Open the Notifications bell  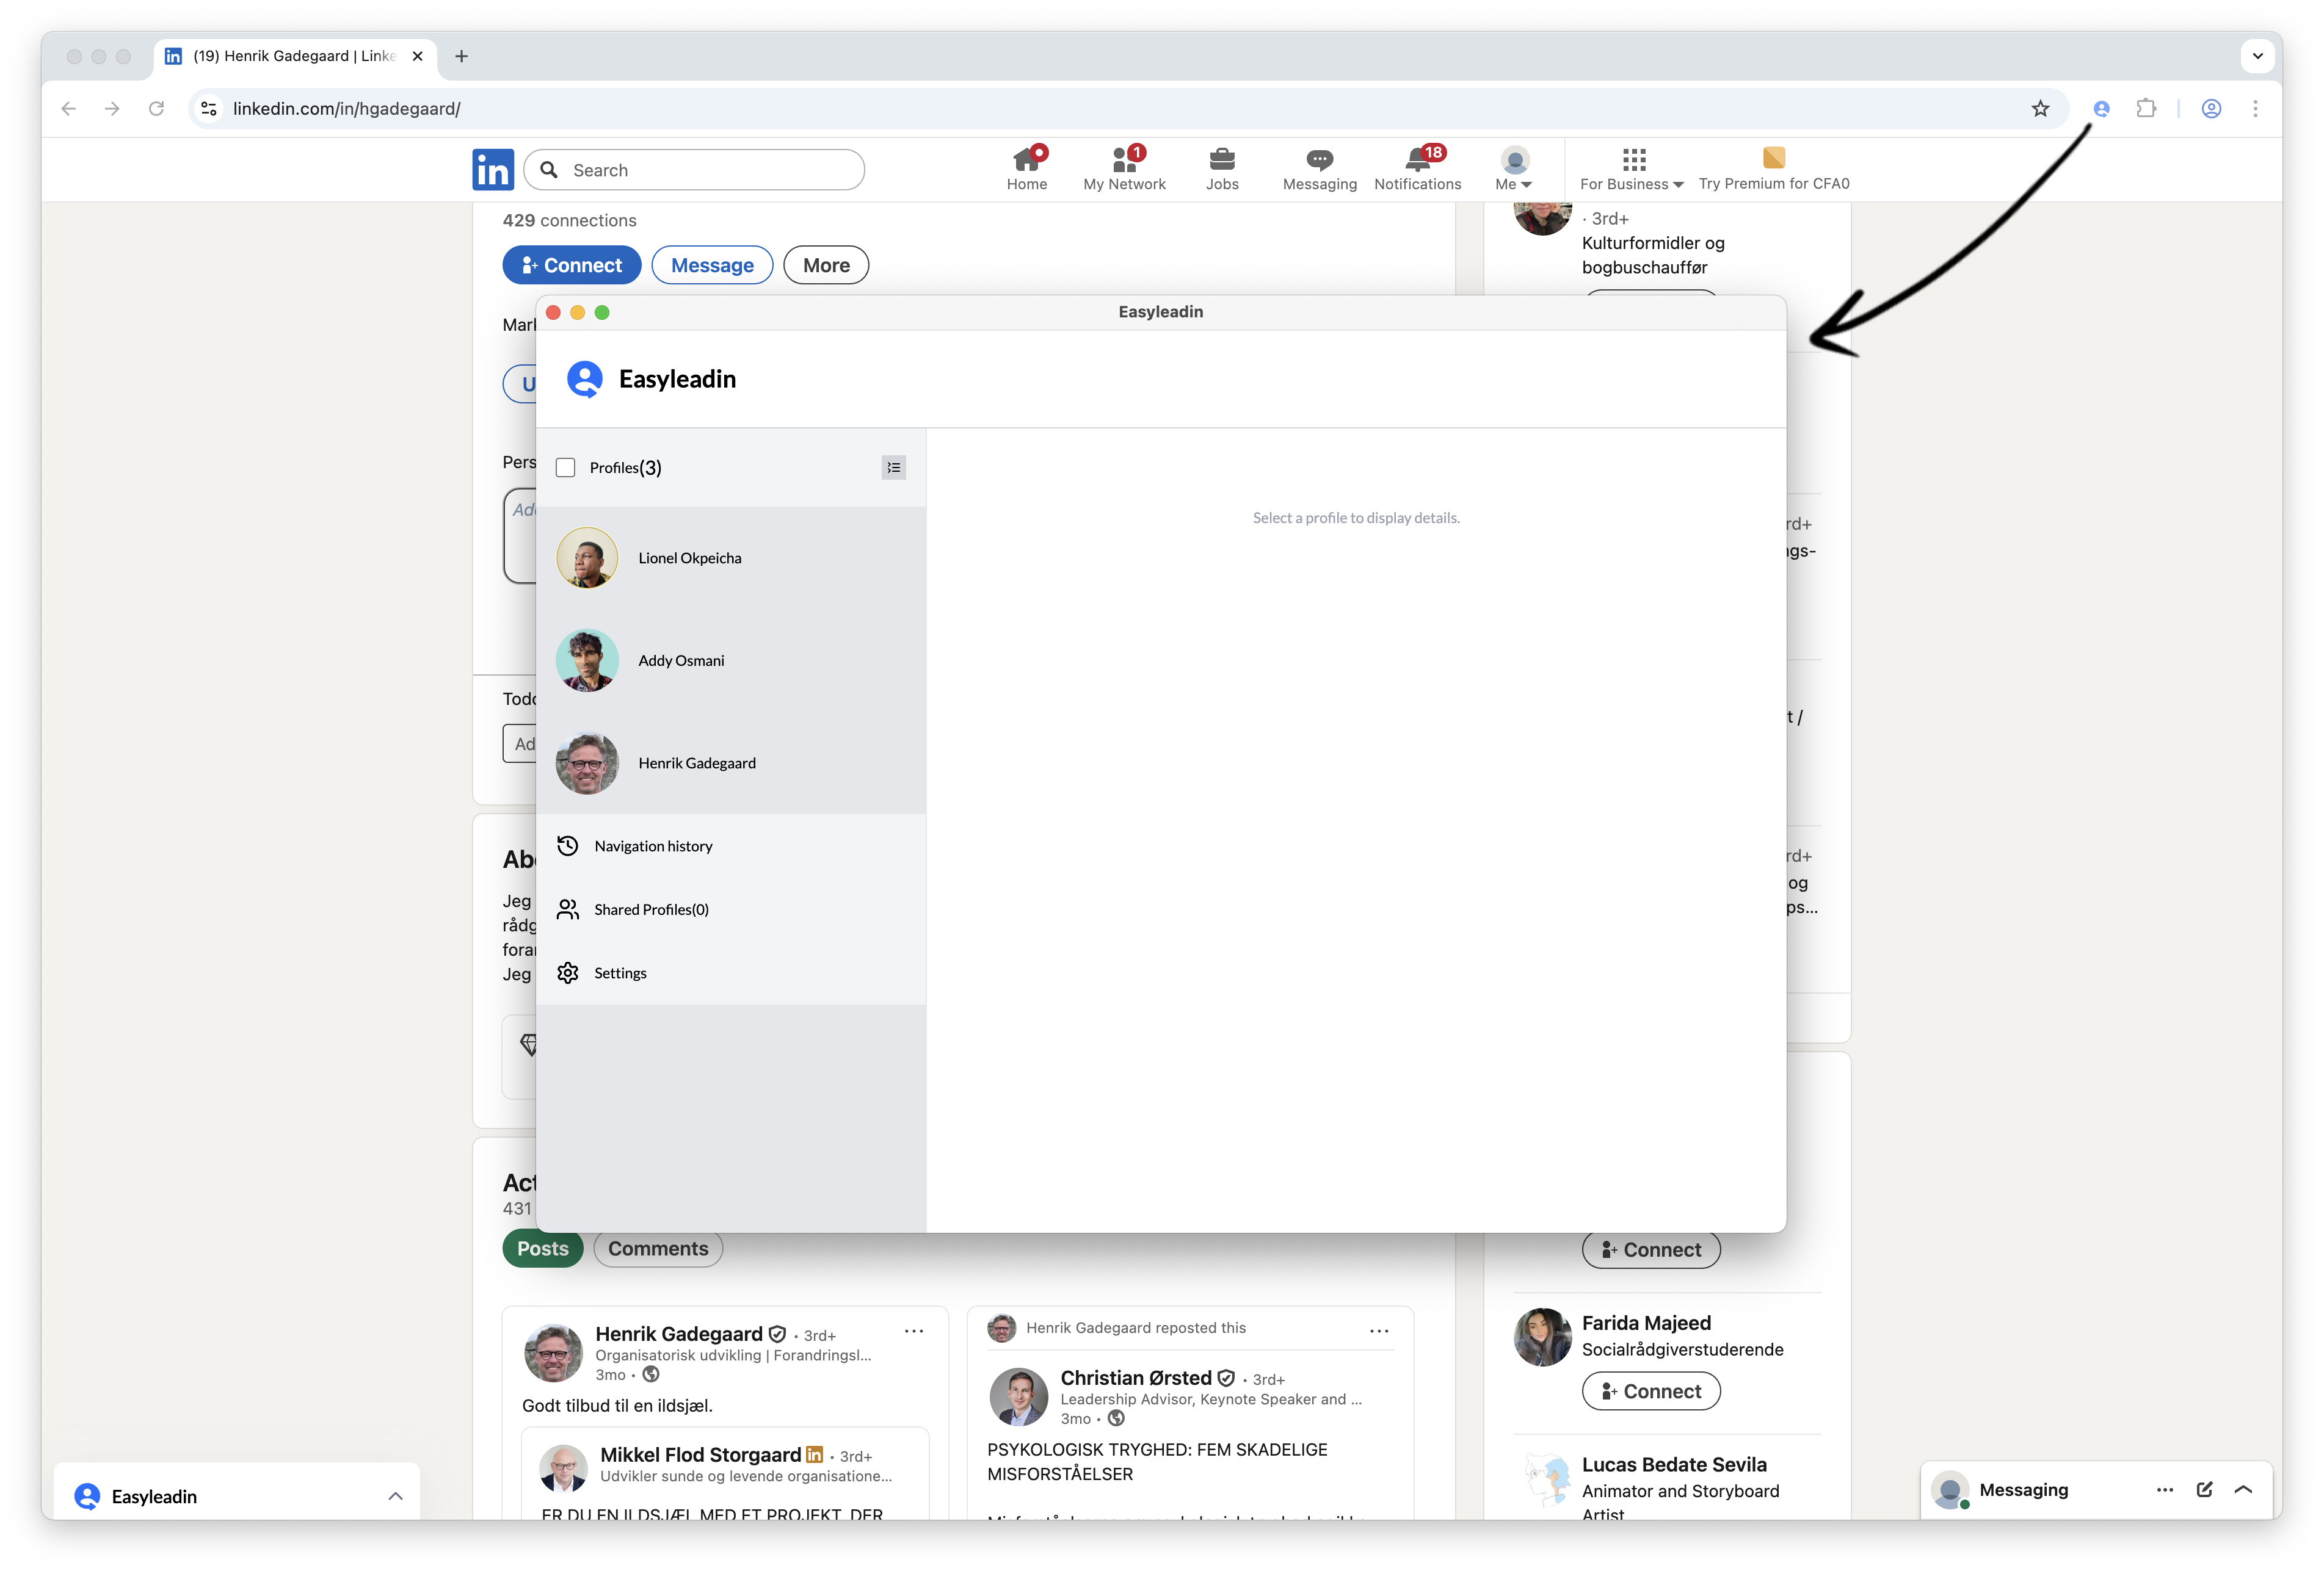1417,168
